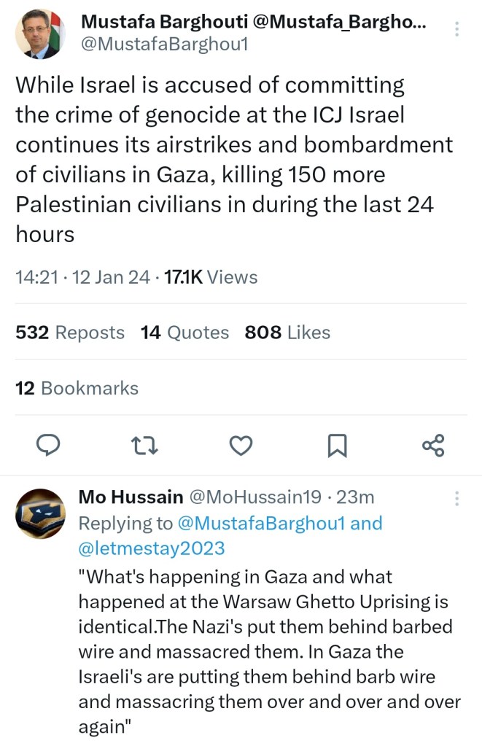Viewport: 482px width, 746px height.
Task: Open Mo Hussain's profile by name
Action: pyautogui.click(x=131, y=497)
